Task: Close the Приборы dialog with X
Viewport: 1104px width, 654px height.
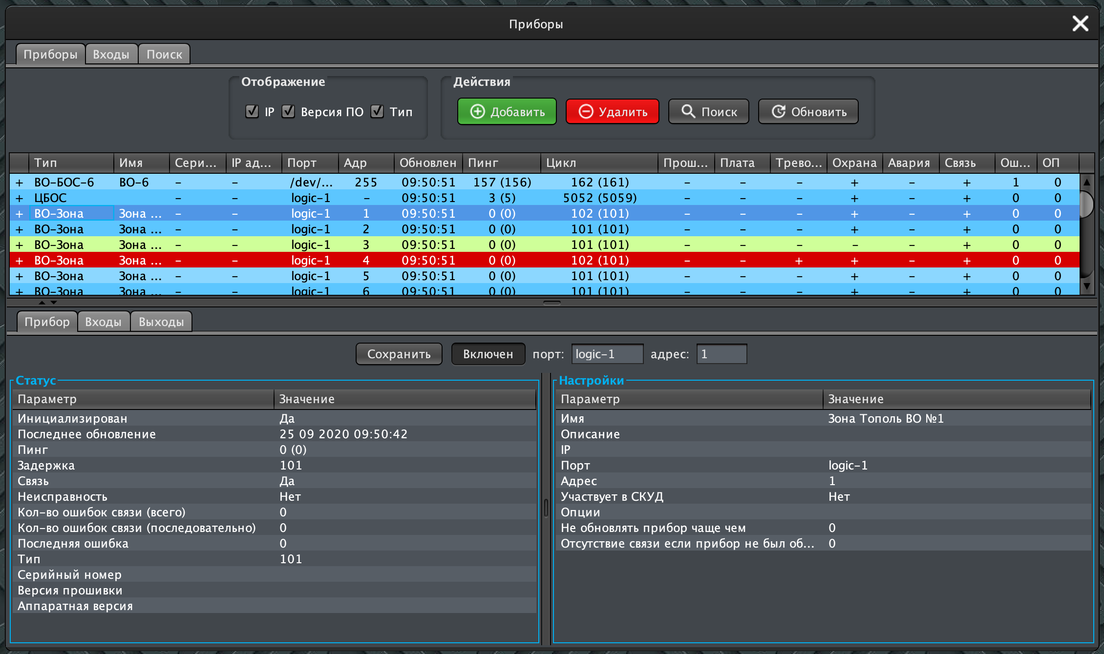Action: [1080, 23]
